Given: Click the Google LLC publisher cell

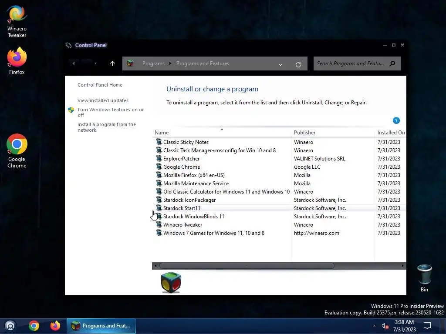Looking at the screenshot, I should point(307,167).
